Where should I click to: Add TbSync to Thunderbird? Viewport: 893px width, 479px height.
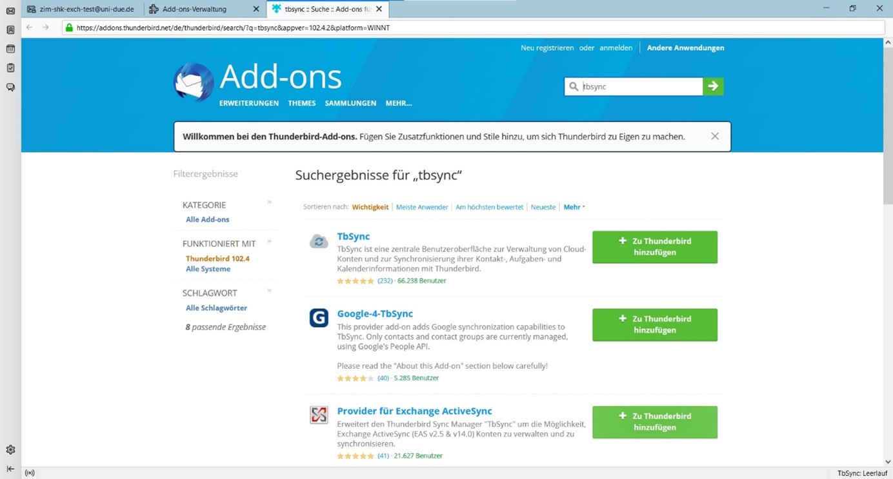[x=654, y=247]
